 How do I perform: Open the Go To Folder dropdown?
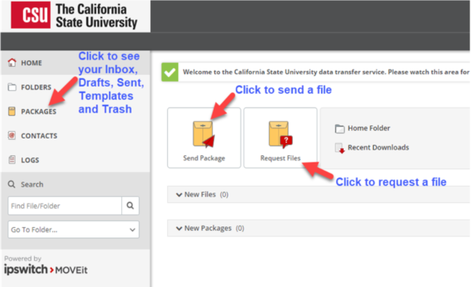(x=74, y=230)
